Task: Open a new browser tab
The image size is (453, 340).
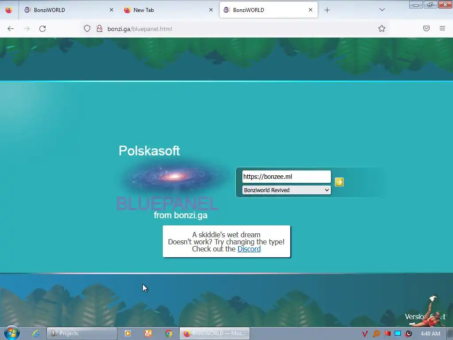Action: (327, 10)
